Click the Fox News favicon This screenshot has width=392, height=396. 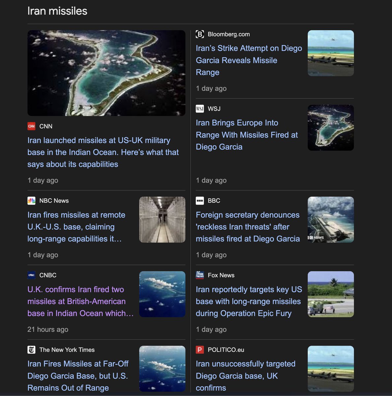200,275
